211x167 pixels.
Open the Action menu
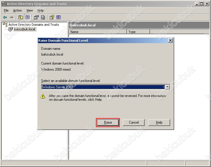tap(17, 10)
